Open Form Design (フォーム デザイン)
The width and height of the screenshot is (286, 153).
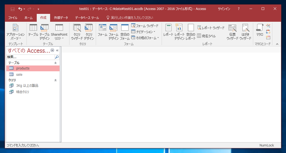click(113, 32)
